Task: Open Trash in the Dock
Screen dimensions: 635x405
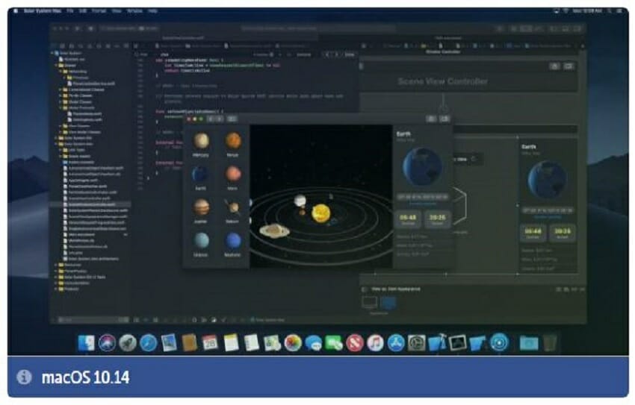Action: [x=550, y=343]
